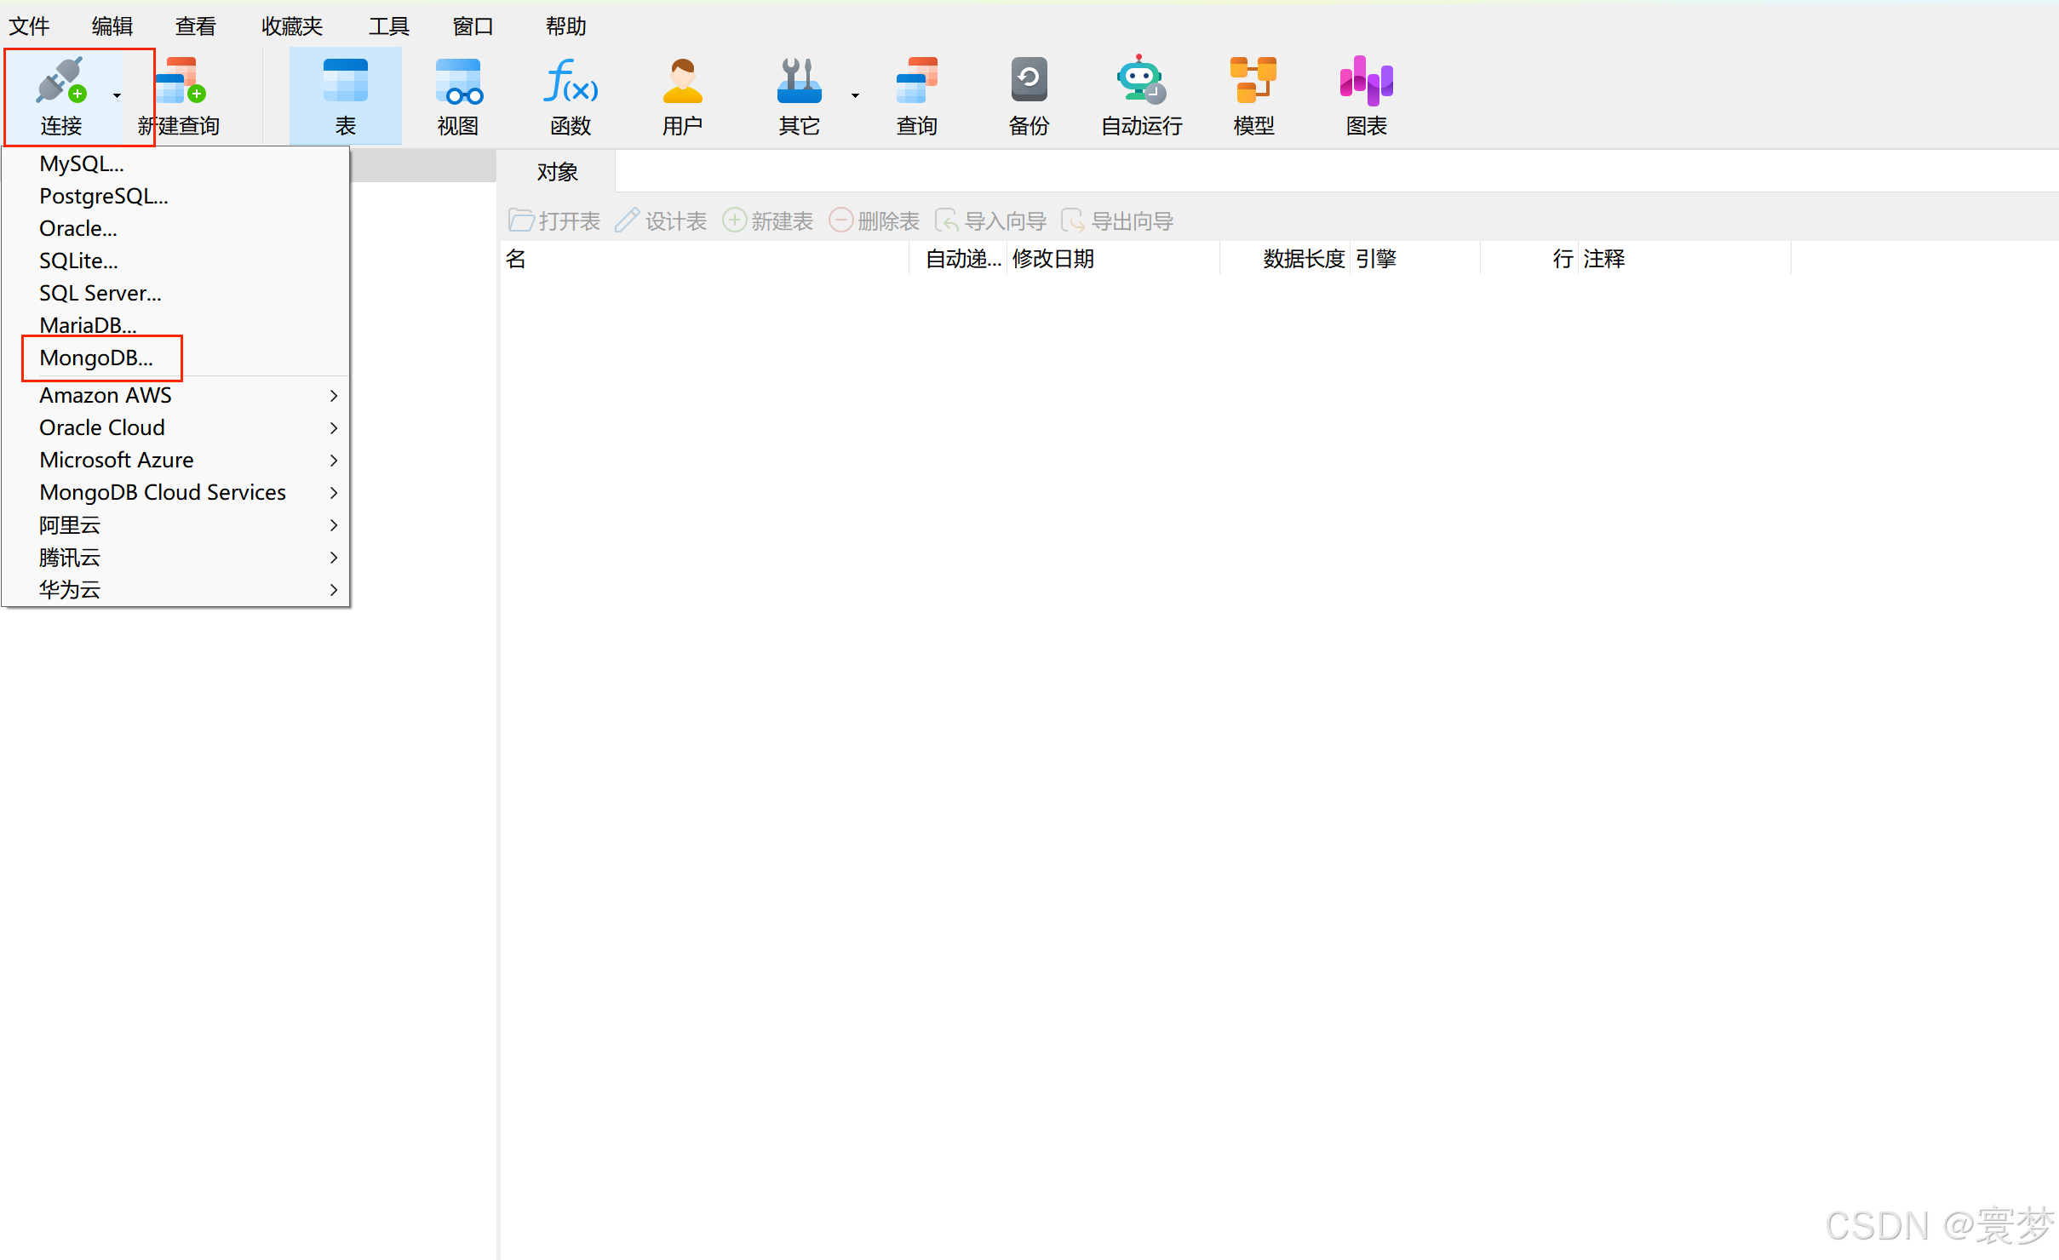Screen dimensions: 2059x1260
Task: Click the 导入向导 button
Action: pyautogui.click(x=991, y=221)
